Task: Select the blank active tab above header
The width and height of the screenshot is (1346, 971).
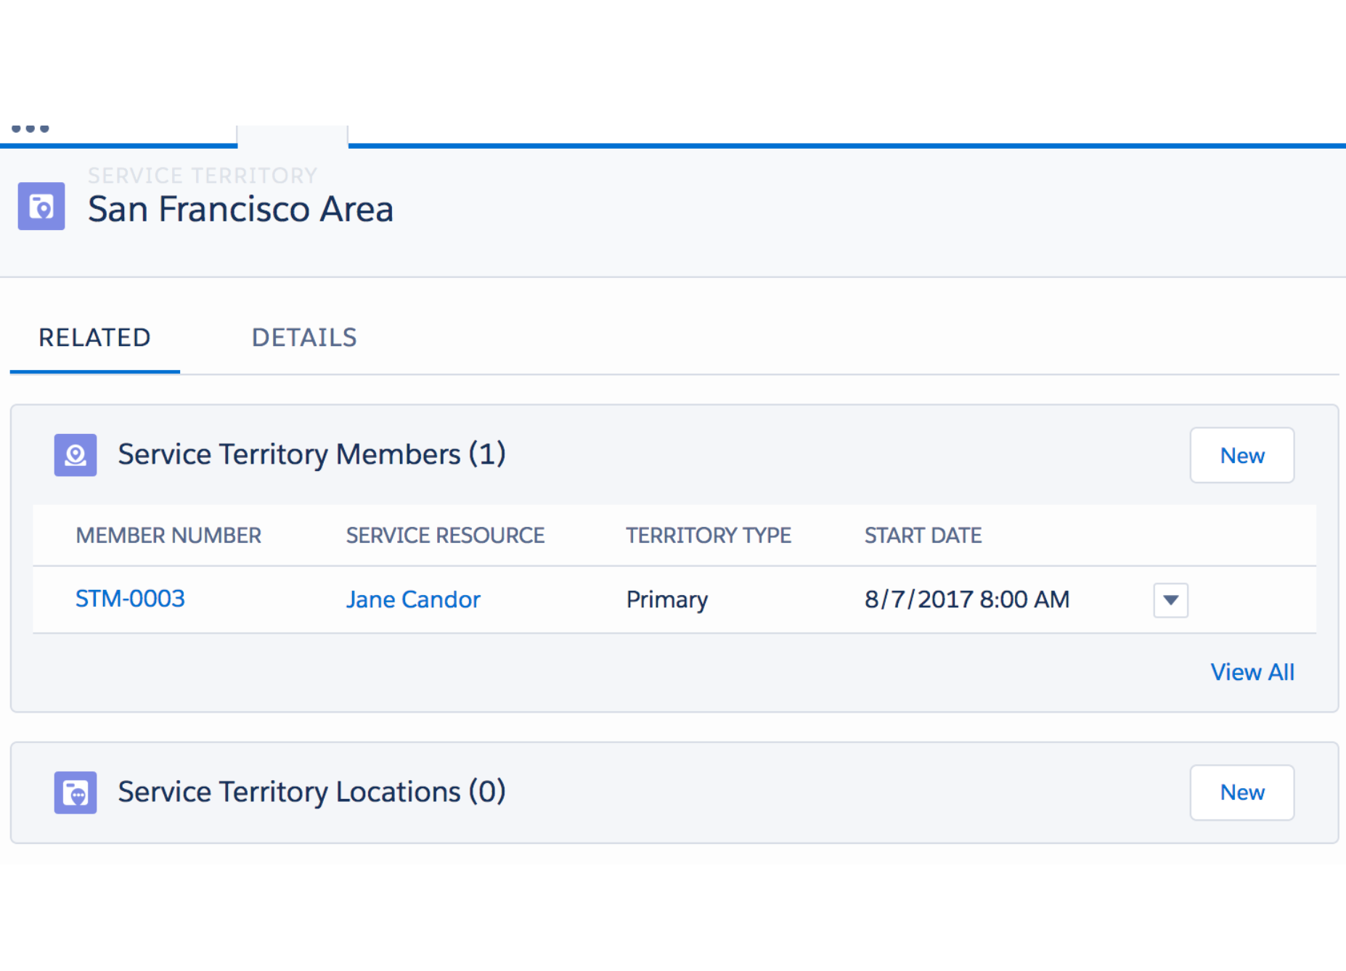Action: coord(293,136)
